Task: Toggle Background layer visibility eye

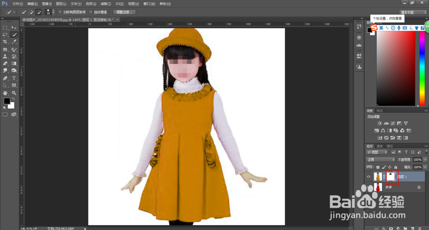Action: (x=369, y=187)
